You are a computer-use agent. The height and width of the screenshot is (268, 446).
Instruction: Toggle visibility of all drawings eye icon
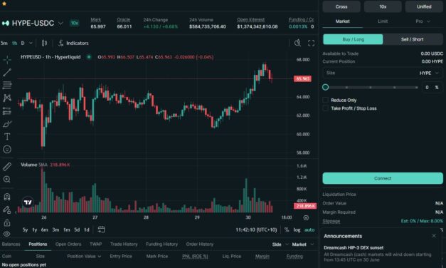tap(7, 234)
